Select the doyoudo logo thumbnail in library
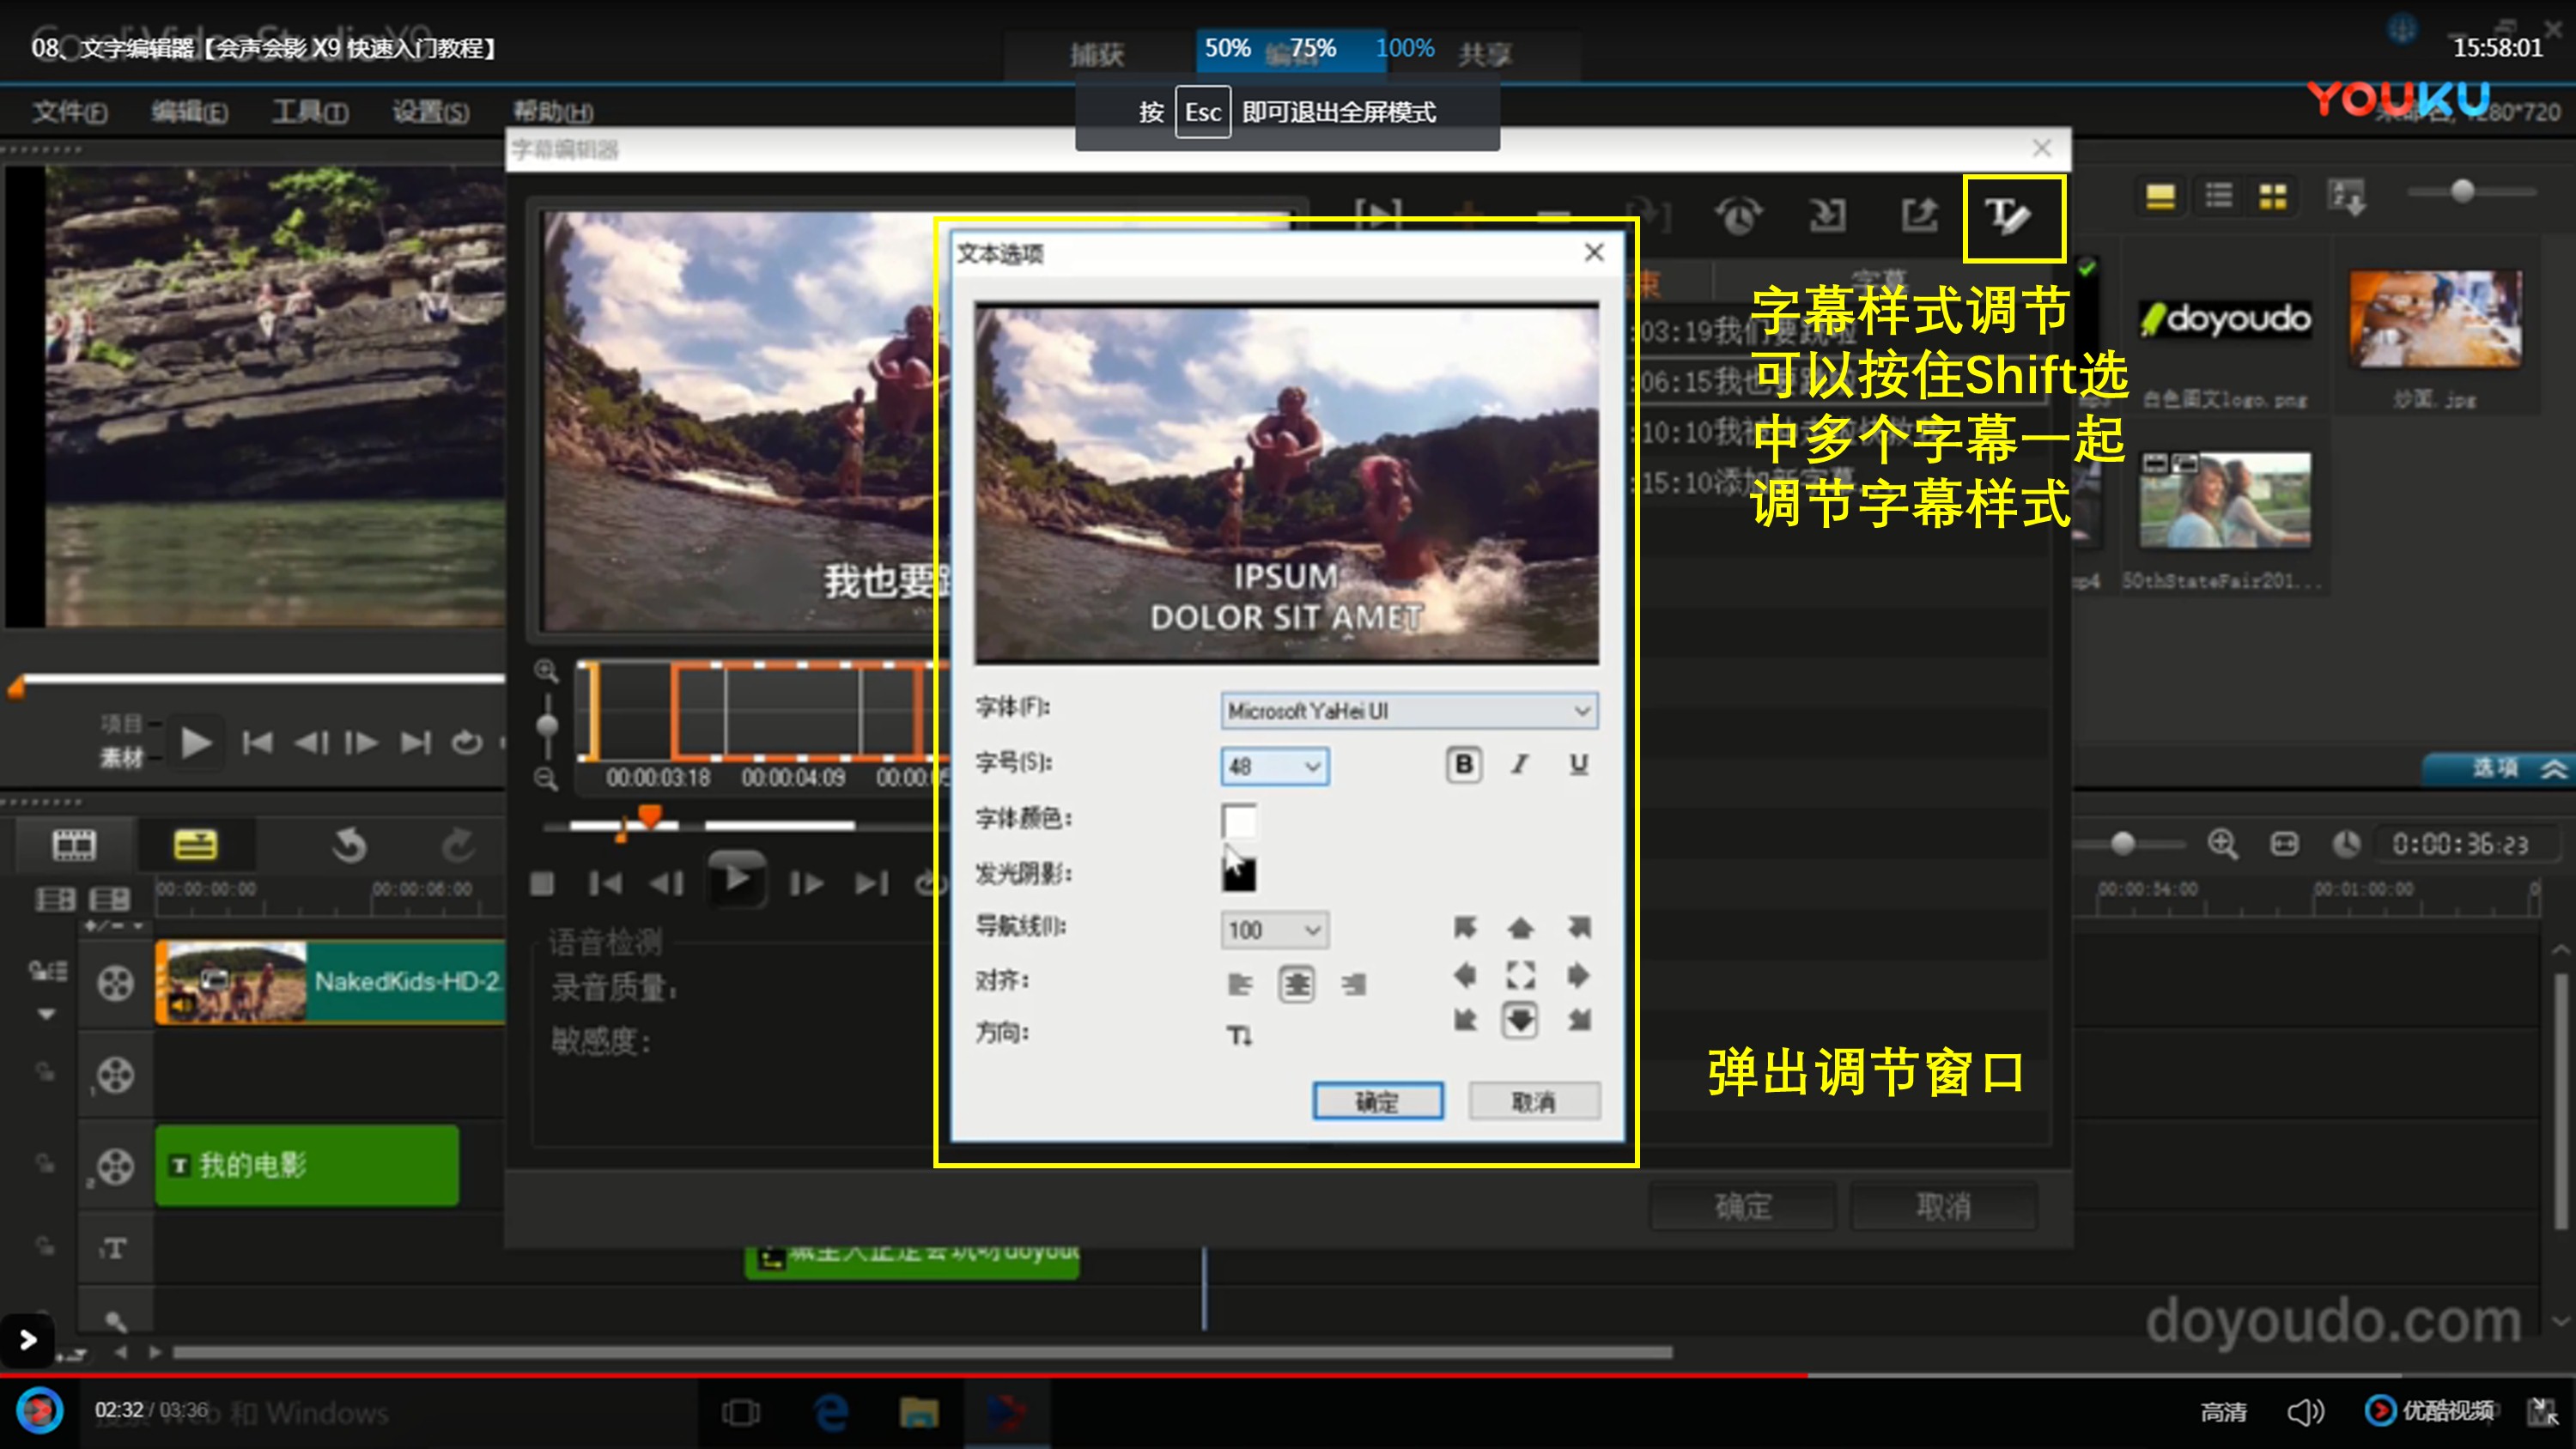 tap(2225, 320)
